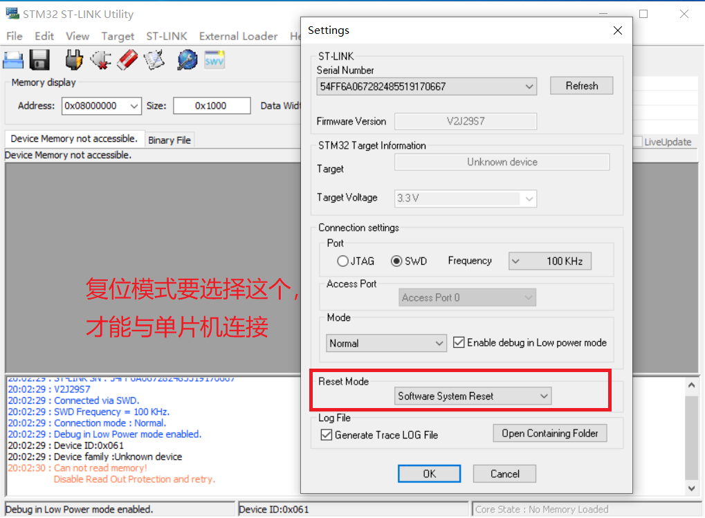Click the Connect to target plug icon

coord(74,60)
